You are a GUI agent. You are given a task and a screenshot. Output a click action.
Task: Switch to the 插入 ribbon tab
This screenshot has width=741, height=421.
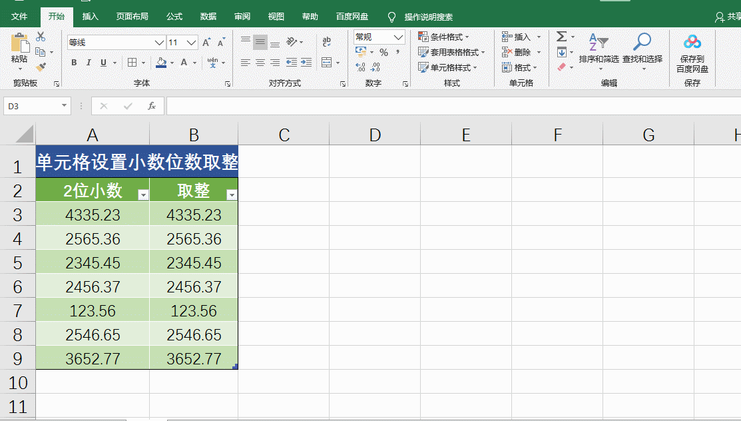(90, 17)
